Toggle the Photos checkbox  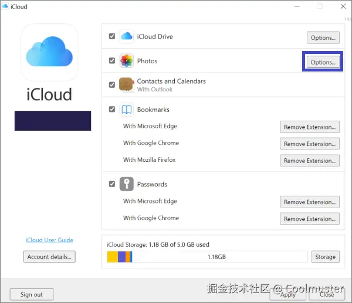click(x=112, y=60)
